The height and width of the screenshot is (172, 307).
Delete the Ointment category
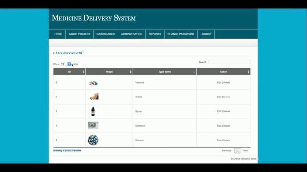point(226,126)
